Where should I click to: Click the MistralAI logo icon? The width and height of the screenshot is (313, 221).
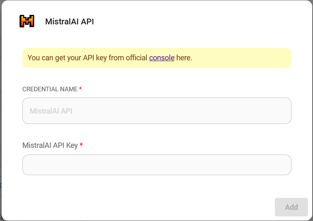click(x=27, y=21)
